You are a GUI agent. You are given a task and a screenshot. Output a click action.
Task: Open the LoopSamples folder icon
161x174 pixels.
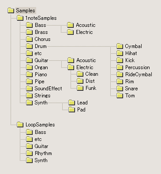(x=20, y=125)
